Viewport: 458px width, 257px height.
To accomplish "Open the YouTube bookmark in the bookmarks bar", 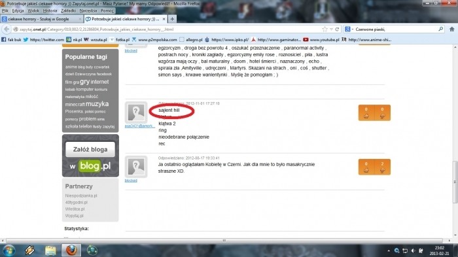I will pos(321,40).
